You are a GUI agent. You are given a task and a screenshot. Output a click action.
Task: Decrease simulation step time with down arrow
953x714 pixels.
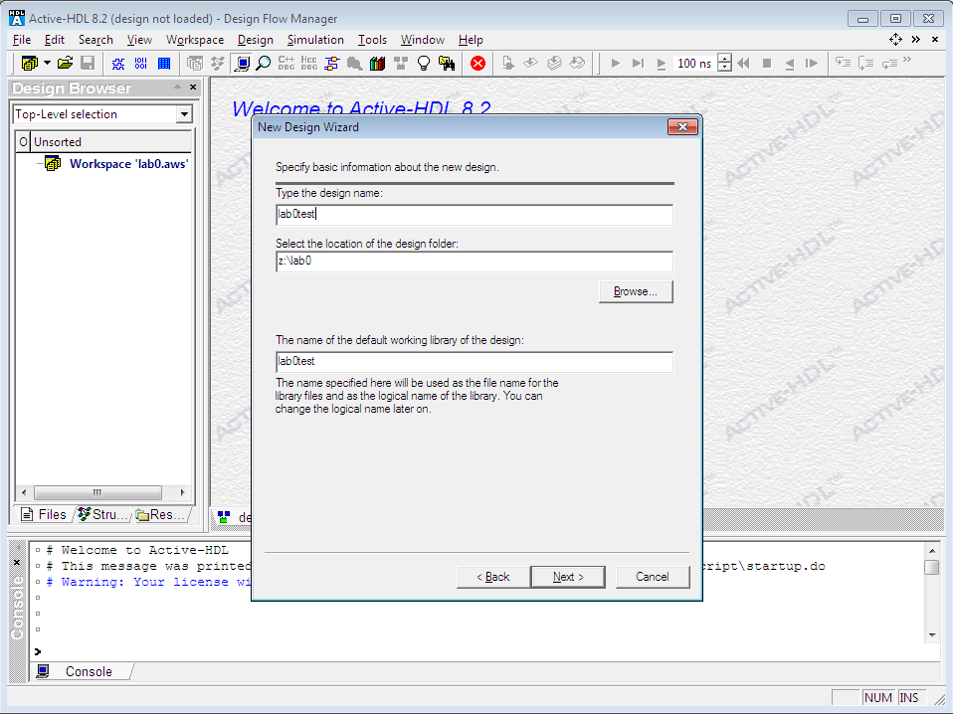[x=724, y=68]
